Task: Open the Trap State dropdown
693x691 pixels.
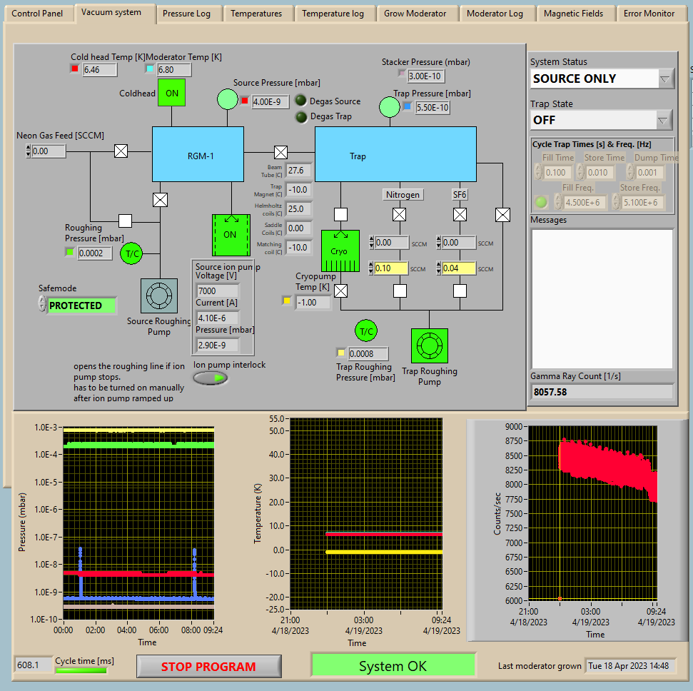Action: click(663, 120)
